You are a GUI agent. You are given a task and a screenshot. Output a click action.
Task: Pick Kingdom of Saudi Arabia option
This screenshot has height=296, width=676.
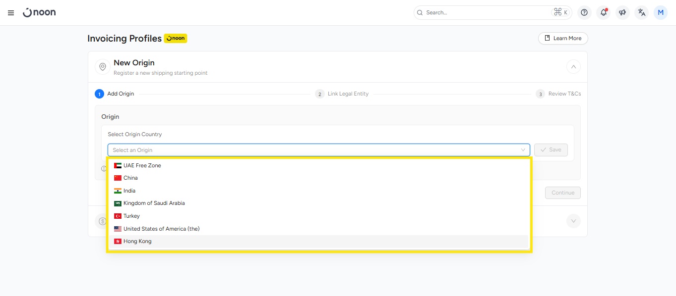(x=154, y=203)
